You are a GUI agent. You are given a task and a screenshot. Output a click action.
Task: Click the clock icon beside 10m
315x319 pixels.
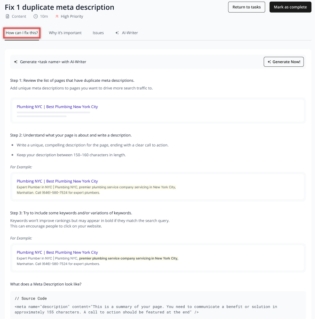[x=36, y=17]
